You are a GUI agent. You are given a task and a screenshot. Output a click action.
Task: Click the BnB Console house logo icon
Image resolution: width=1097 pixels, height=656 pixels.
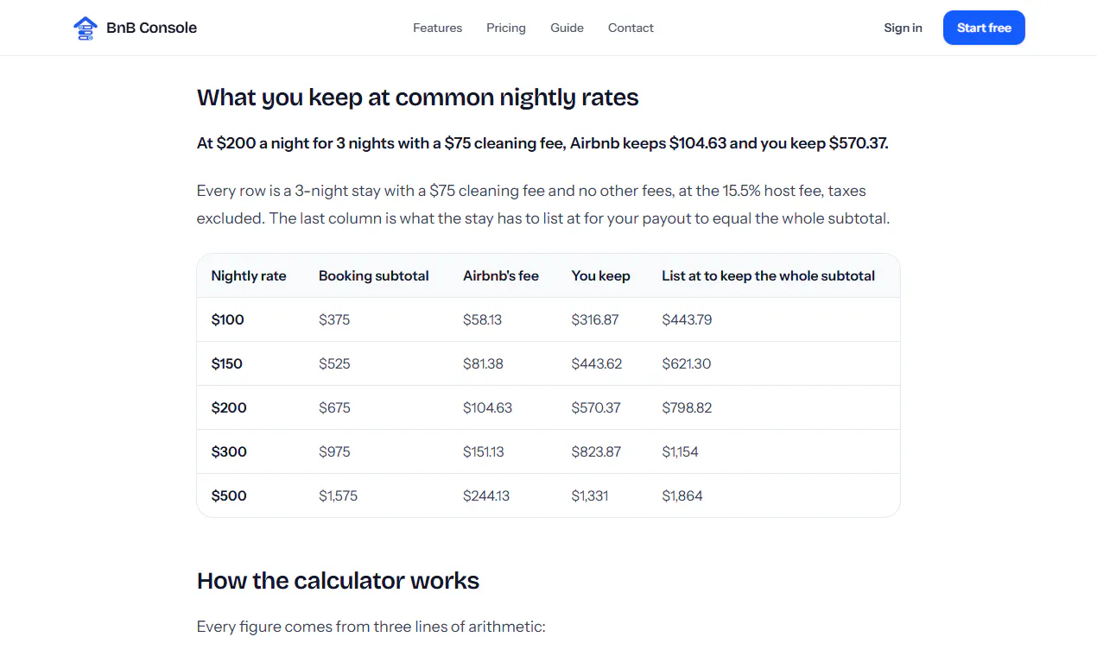85,28
